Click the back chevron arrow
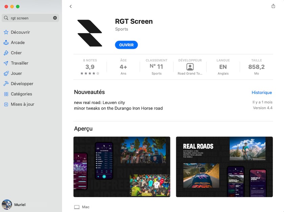Screen dimensions: 284x212 [71, 6]
